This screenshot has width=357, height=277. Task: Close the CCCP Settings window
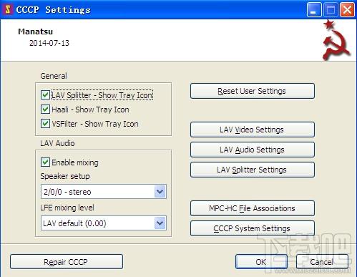click(x=347, y=10)
